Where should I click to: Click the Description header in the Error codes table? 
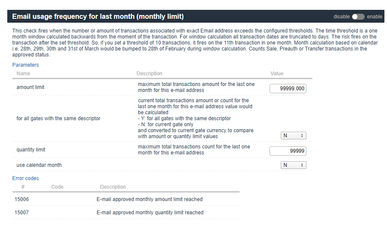click(x=113, y=187)
